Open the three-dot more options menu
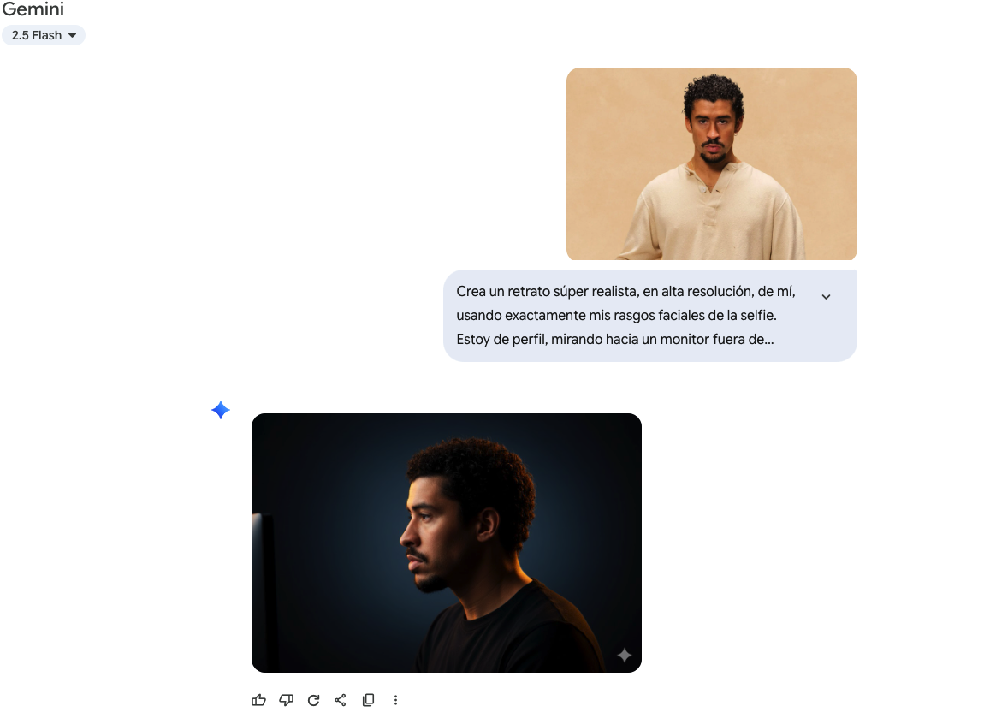Screen dimensions: 984x718 pos(395,700)
